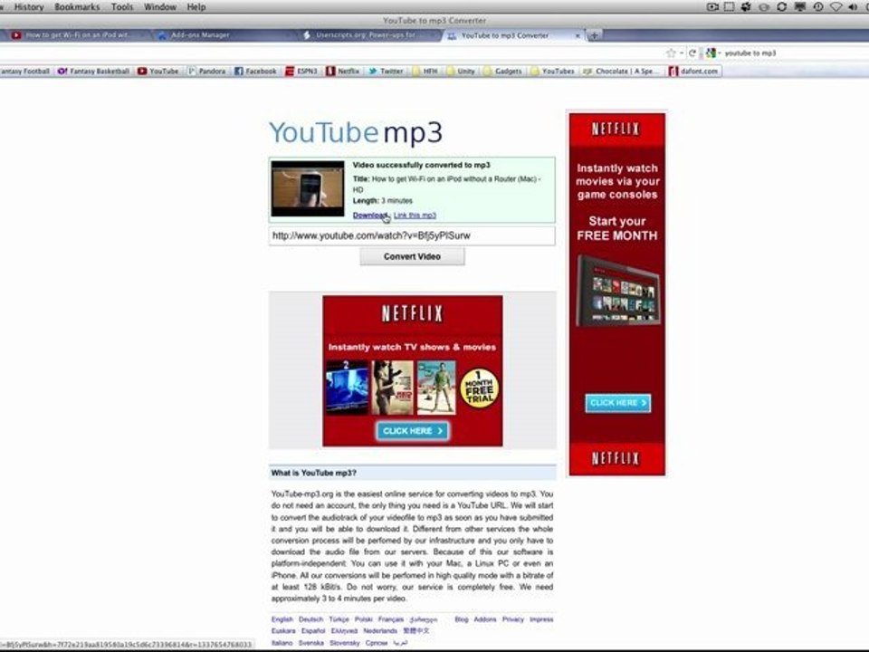The height and width of the screenshot is (652, 869).
Task: Click the converted video thumbnail
Action: pos(308,188)
